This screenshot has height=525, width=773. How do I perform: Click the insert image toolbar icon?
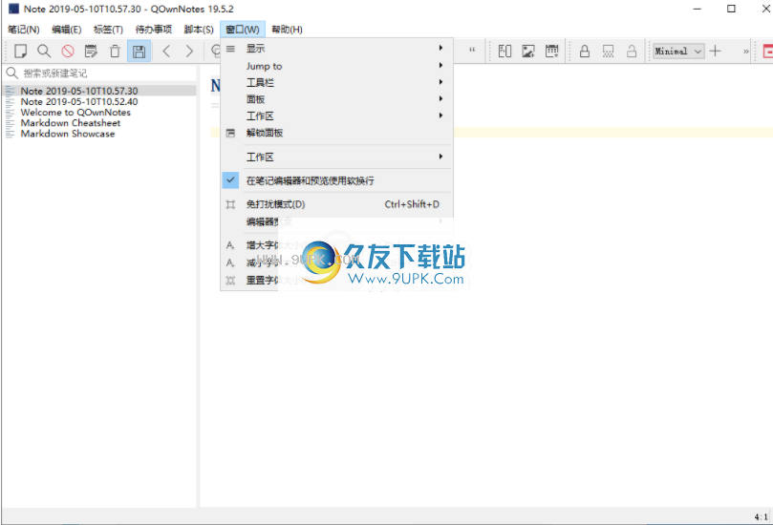pyautogui.click(x=528, y=52)
